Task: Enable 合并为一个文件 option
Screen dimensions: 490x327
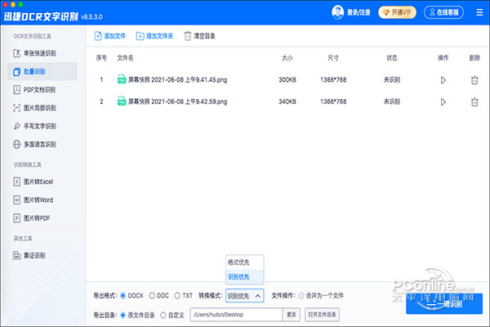Action: point(301,296)
